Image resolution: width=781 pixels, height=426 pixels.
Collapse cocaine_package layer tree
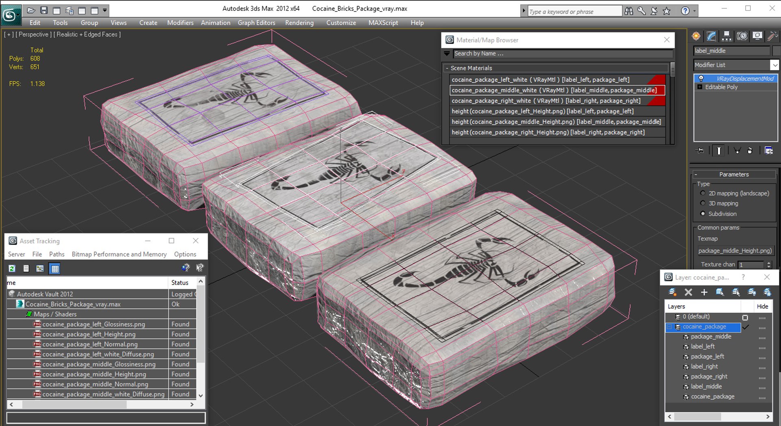tap(669, 327)
